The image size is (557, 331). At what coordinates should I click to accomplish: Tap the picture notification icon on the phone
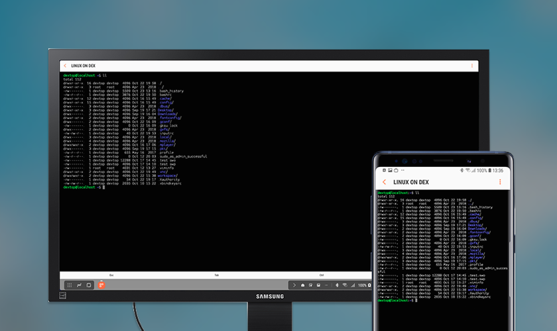[x=390, y=170]
